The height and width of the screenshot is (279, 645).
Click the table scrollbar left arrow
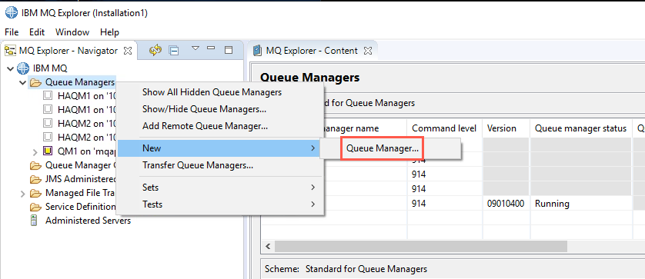pos(268,247)
